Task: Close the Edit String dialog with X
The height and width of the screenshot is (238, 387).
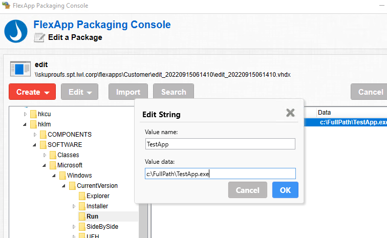Action: click(290, 113)
